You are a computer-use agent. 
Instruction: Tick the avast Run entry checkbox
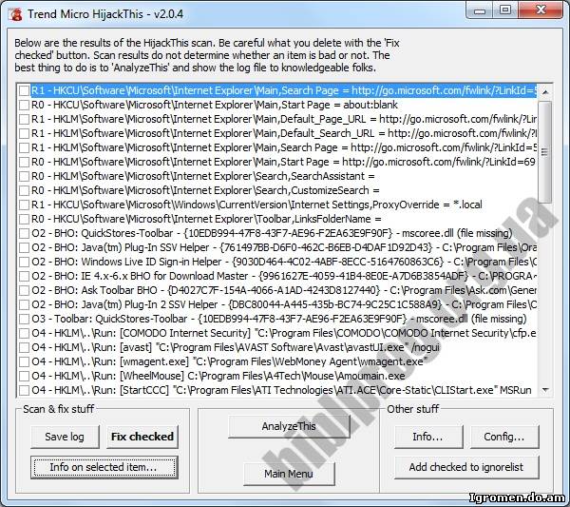coord(24,347)
